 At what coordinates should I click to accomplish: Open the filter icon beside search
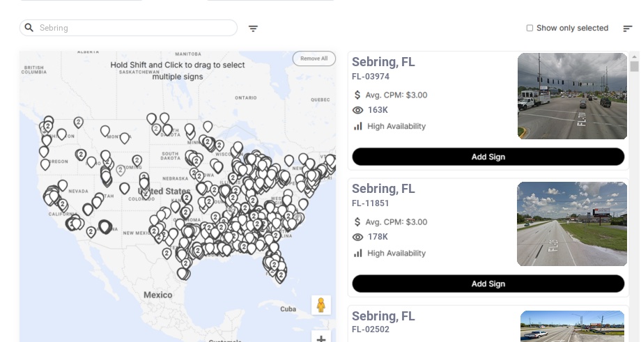click(x=253, y=29)
